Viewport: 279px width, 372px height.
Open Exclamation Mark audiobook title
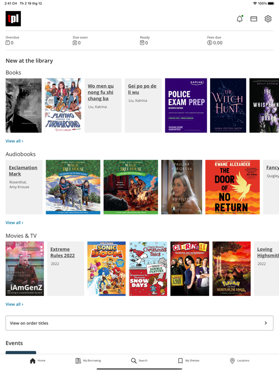[x=23, y=170]
